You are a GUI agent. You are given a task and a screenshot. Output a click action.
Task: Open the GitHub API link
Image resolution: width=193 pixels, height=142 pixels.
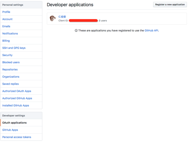(x=151, y=31)
